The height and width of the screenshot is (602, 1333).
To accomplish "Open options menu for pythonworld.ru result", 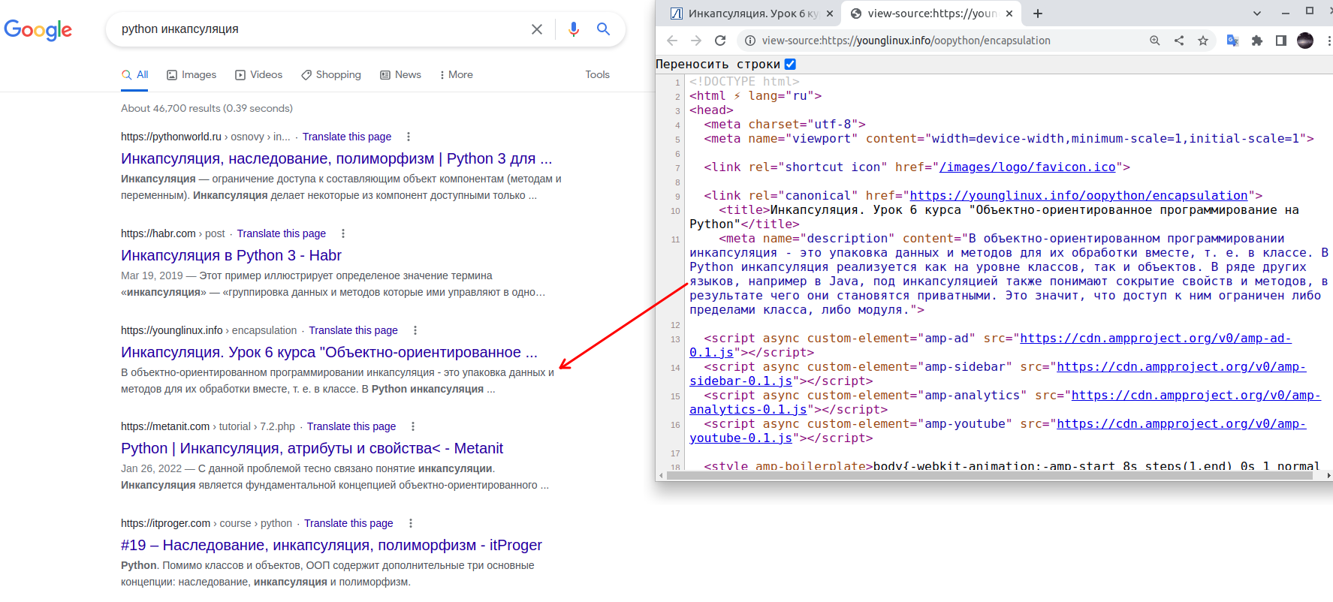I will click(409, 137).
